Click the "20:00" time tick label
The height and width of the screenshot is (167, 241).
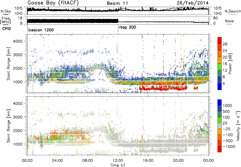point(178,161)
